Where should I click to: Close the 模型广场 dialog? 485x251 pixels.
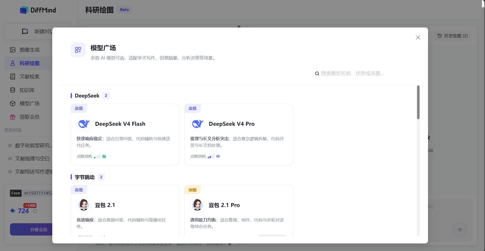point(418,37)
